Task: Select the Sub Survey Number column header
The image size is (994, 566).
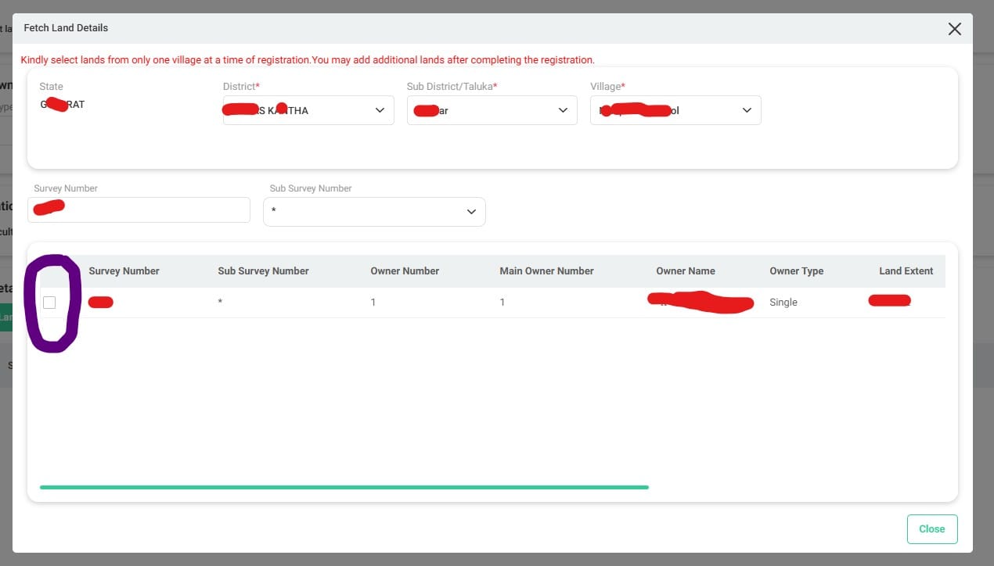Action: coord(263,271)
